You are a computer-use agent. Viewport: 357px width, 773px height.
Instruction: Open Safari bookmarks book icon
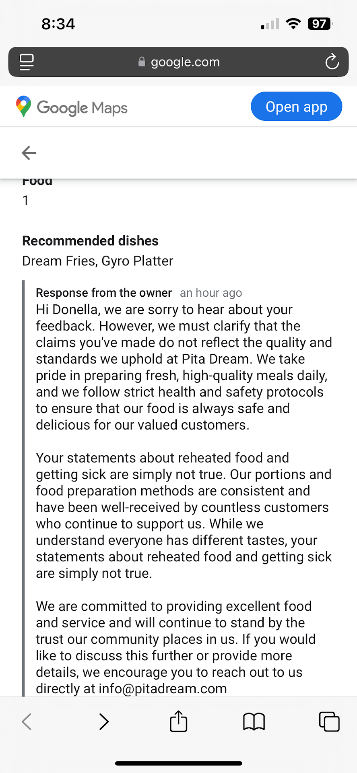pos(254,721)
